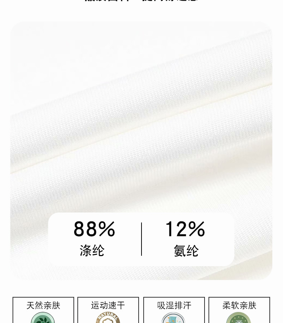Click the brown NATURAL cotton badge icon
This screenshot has width=283, height=323.
[108, 318]
